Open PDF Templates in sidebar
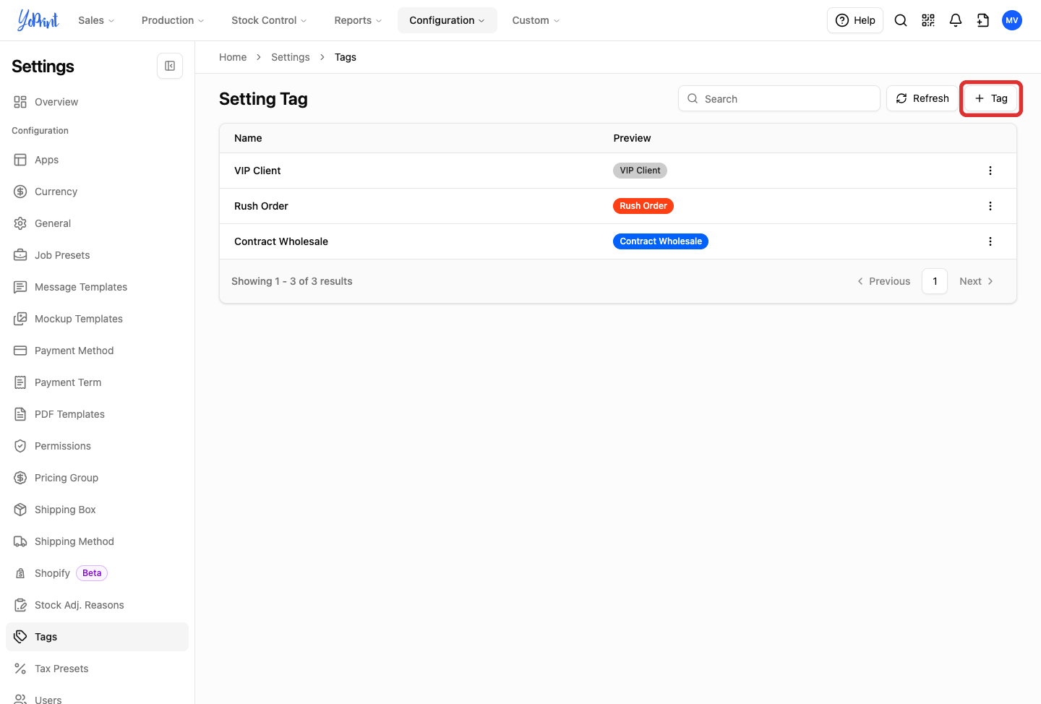 click(97, 414)
